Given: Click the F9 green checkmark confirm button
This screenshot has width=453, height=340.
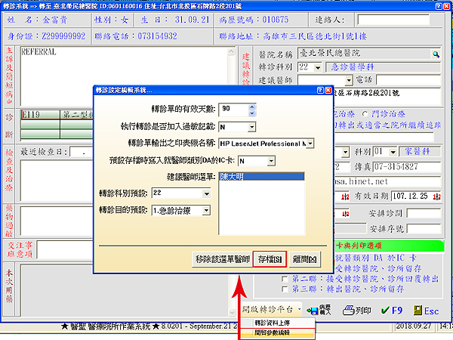Looking at the screenshot, I should tap(394, 310).
